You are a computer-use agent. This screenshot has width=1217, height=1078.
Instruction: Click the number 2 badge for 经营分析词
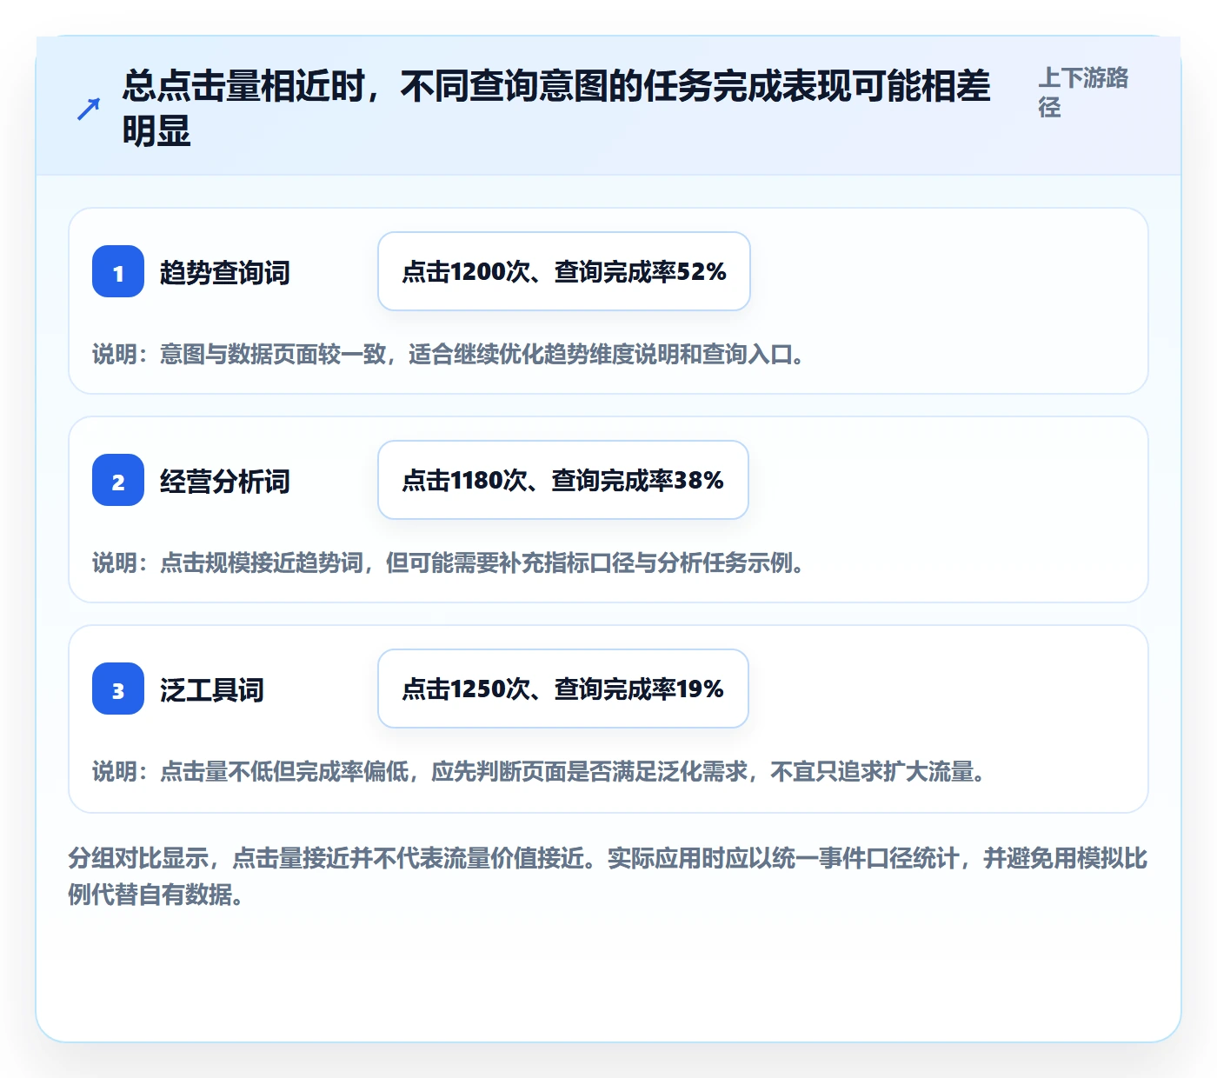click(118, 480)
